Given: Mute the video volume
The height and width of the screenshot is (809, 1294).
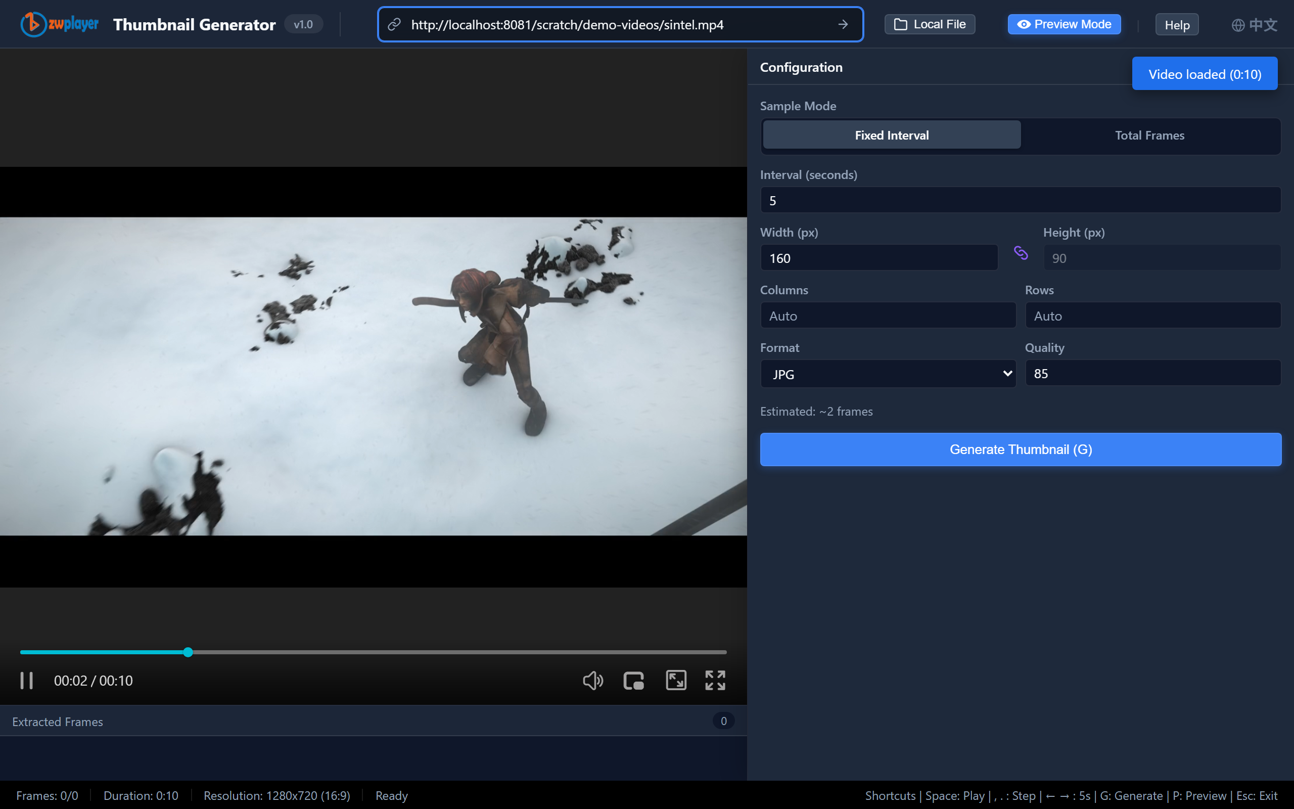Looking at the screenshot, I should pyautogui.click(x=592, y=681).
